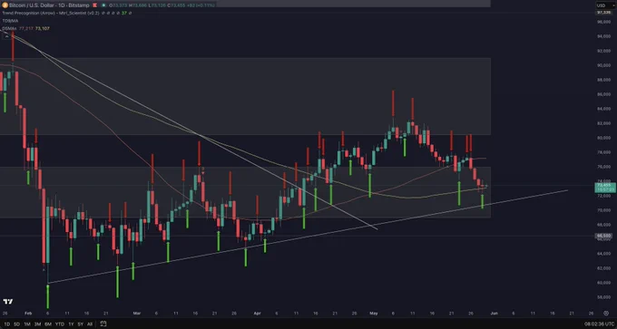Select the Trend Precognition indicator legend
This screenshot has height=329, width=617.
click(x=51, y=13)
